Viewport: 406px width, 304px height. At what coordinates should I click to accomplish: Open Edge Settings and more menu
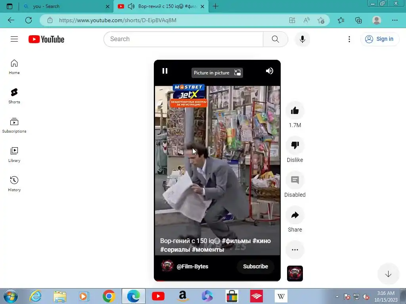tap(395, 20)
